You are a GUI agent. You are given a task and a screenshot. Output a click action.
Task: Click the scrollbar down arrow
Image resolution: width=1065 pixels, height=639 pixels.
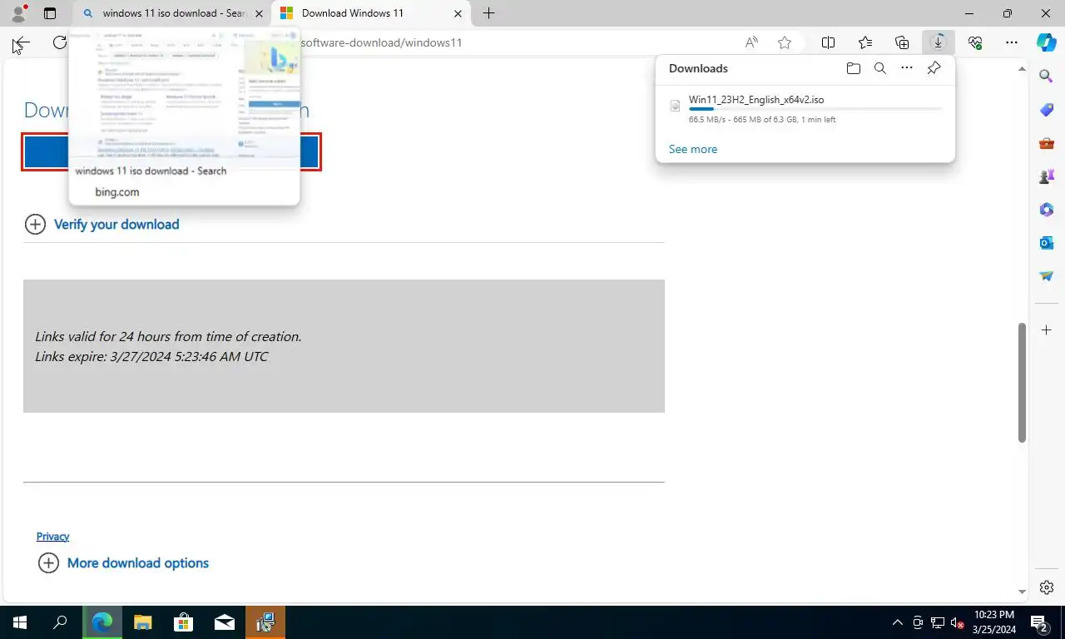click(x=1023, y=592)
